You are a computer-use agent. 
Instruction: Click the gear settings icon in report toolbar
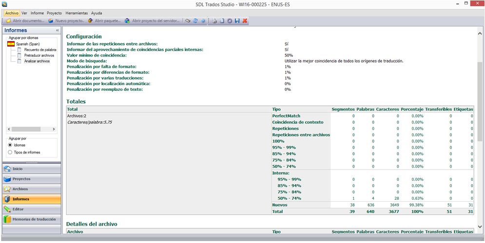(x=230, y=21)
